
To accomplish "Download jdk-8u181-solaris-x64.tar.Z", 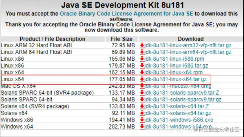I will point(176,106).
